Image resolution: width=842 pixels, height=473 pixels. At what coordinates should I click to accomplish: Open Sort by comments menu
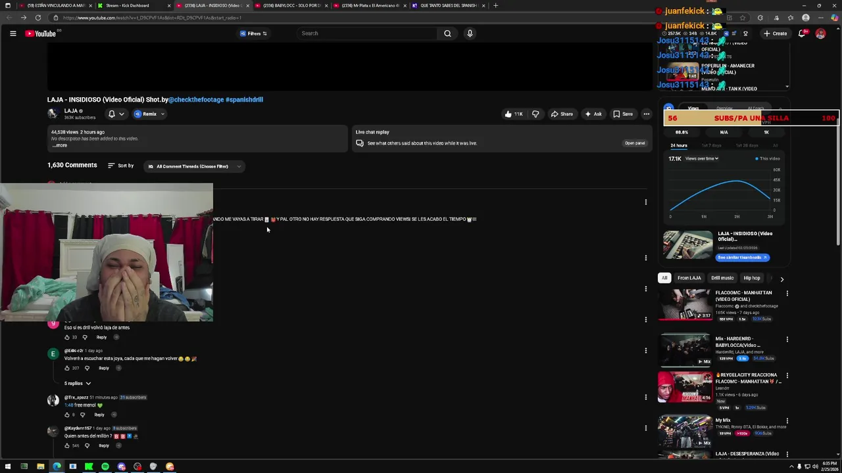tap(121, 166)
